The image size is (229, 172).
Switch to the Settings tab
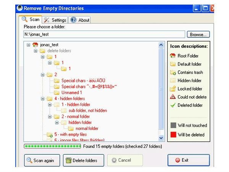55,20
